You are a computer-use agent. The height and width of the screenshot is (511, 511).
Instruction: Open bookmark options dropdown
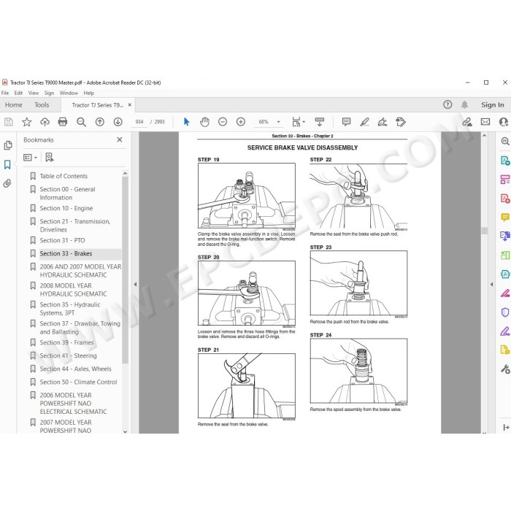point(31,158)
